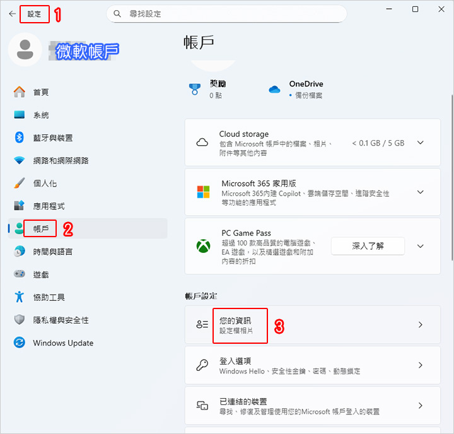Viewport: 454px width, 434px height.
Task: Click the Cloud storage title text
Action: pyautogui.click(x=244, y=134)
